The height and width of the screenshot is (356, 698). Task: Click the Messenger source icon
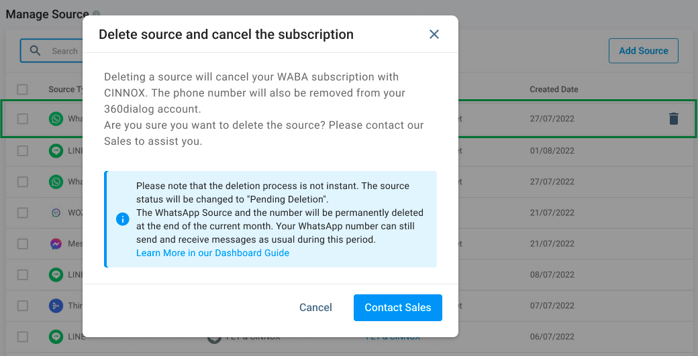click(56, 244)
